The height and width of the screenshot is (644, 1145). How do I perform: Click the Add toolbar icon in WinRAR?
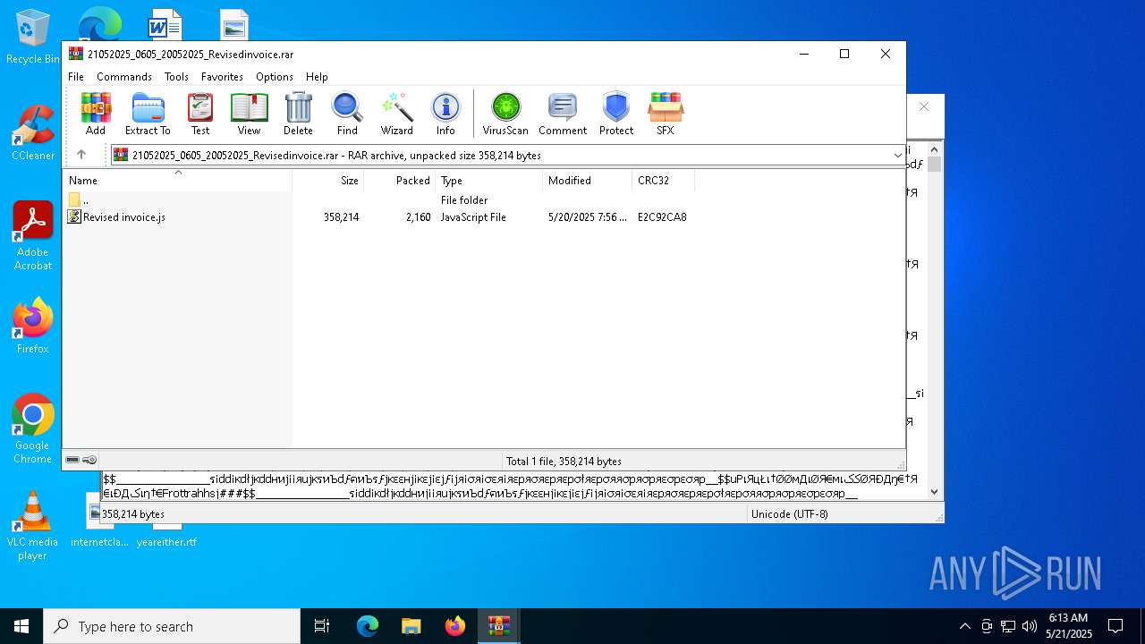pyautogui.click(x=96, y=114)
